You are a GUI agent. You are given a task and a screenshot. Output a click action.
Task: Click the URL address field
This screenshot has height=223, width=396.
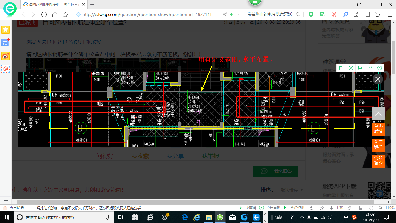(147, 14)
